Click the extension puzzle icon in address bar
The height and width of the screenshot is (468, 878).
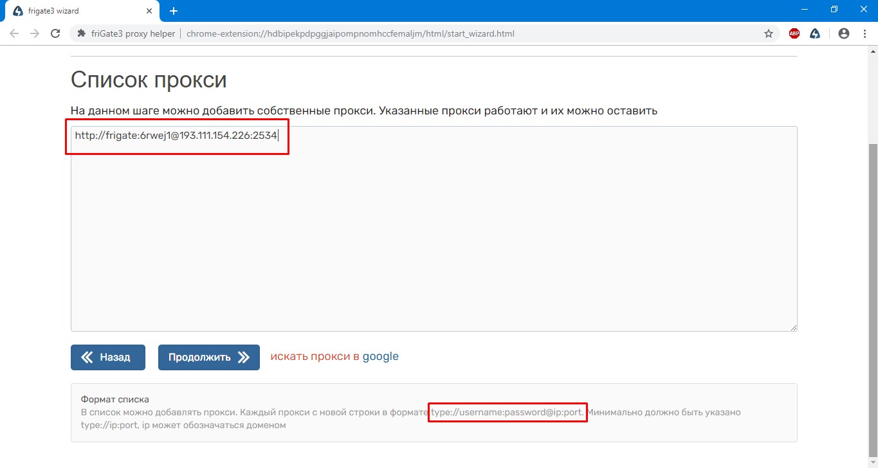(x=81, y=33)
